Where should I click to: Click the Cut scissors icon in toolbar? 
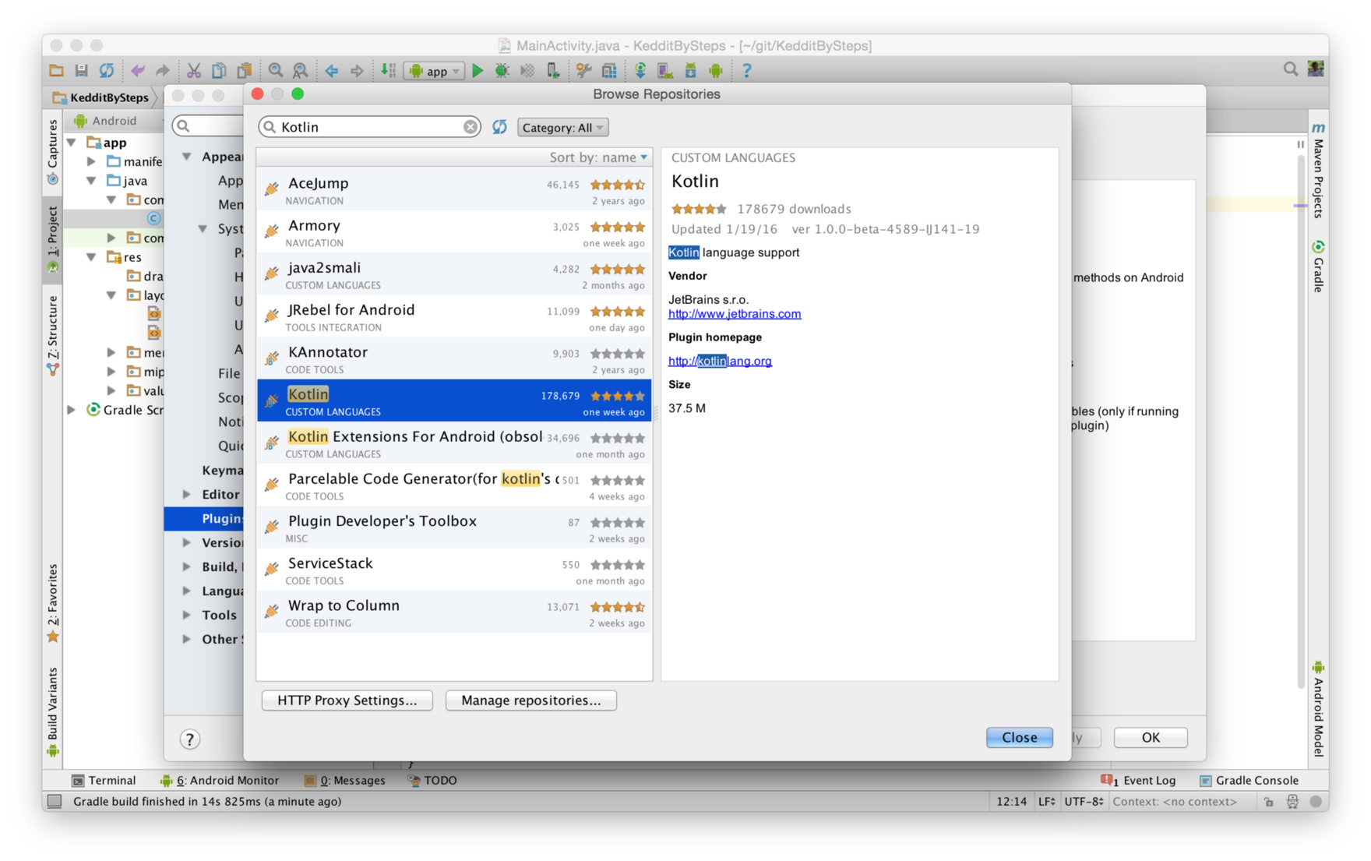[x=194, y=71]
